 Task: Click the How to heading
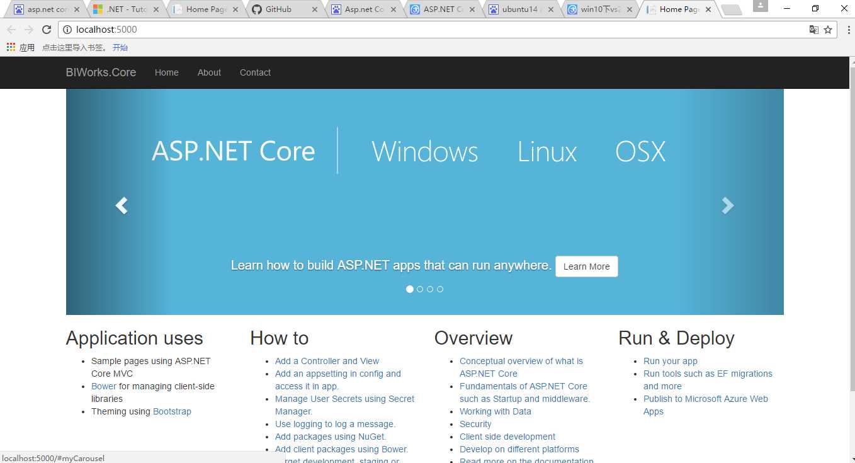pos(280,338)
